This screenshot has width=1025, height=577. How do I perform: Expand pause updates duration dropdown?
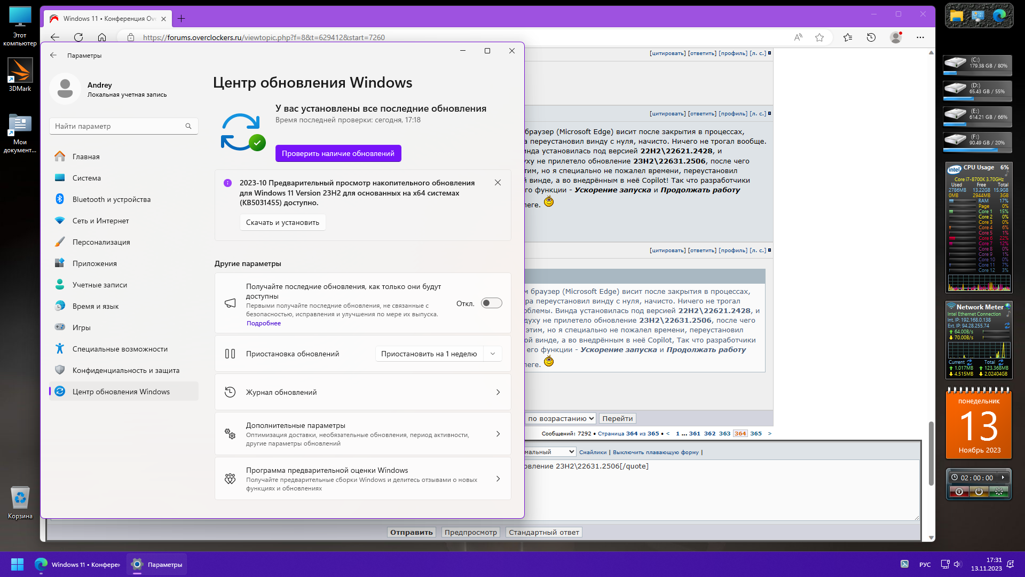tap(492, 354)
